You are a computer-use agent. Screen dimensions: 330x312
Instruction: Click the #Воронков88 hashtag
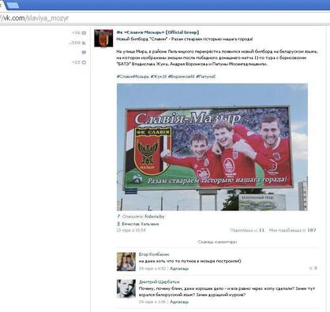182,76
